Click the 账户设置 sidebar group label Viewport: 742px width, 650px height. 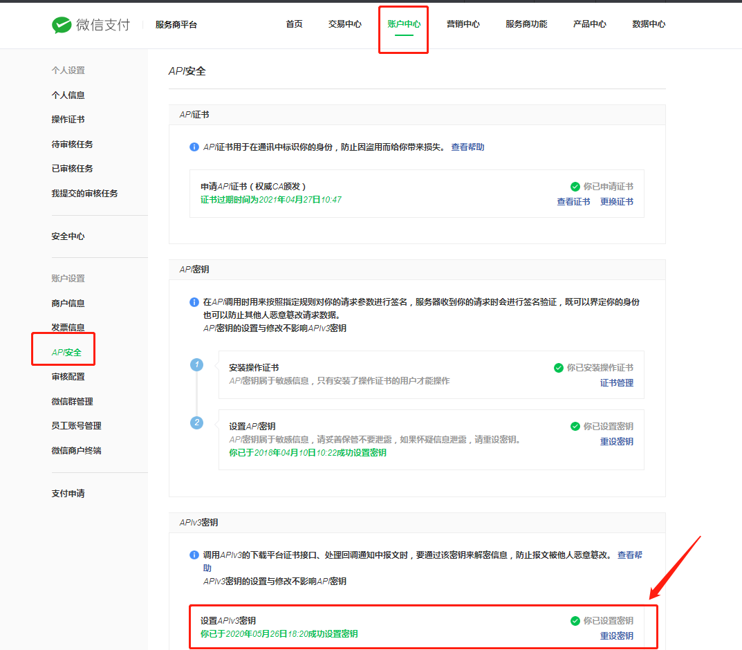point(68,279)
